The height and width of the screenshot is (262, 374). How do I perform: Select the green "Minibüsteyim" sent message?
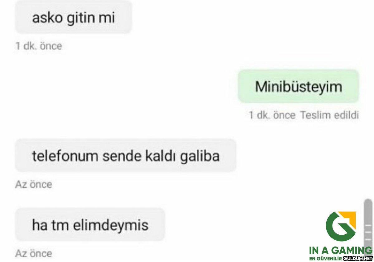tap(298, 86)
